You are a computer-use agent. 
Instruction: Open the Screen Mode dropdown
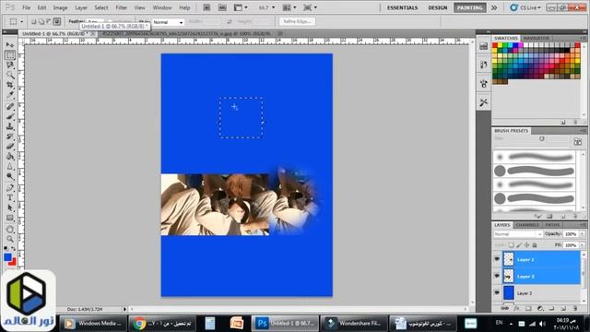click(310, 7)
